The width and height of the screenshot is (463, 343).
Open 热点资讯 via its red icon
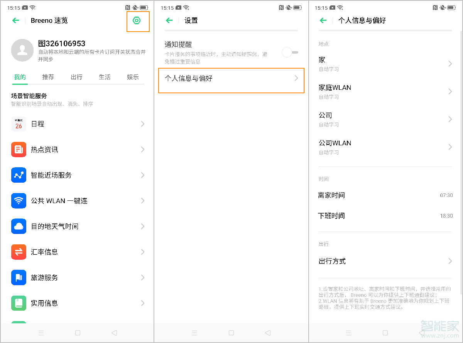click(19, 150)
